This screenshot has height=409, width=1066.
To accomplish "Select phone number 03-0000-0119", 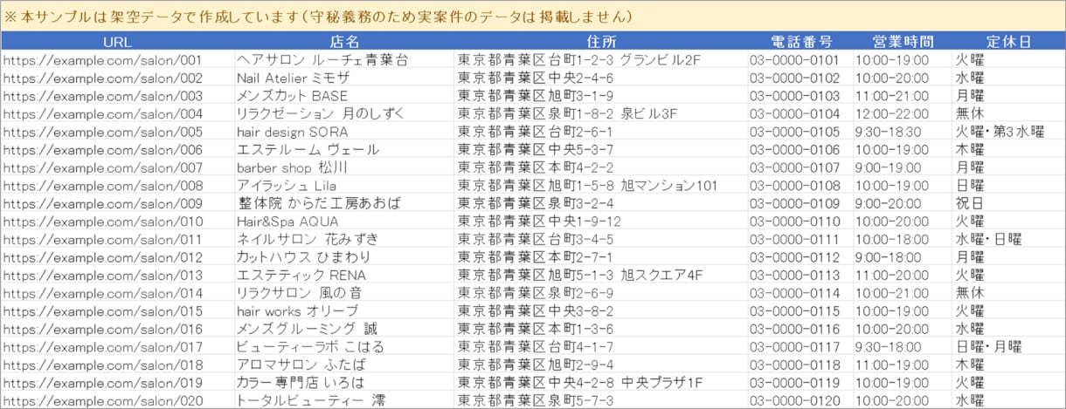I will tap(799, 382).
